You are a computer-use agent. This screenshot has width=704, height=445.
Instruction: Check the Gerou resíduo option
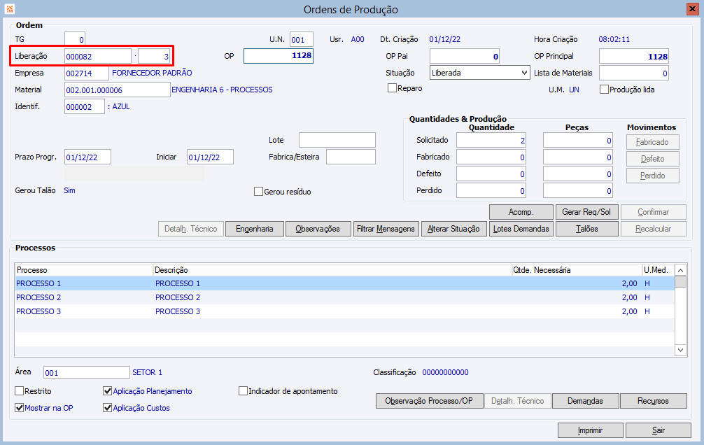[258, 192]
